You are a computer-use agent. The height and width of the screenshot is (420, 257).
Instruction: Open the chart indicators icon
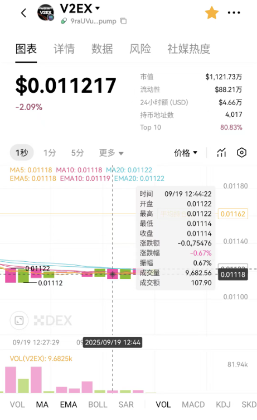click(221, 153)
